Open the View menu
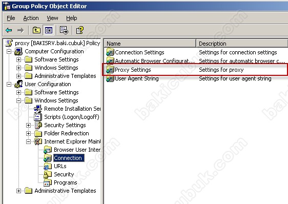 tap(52, 18)
